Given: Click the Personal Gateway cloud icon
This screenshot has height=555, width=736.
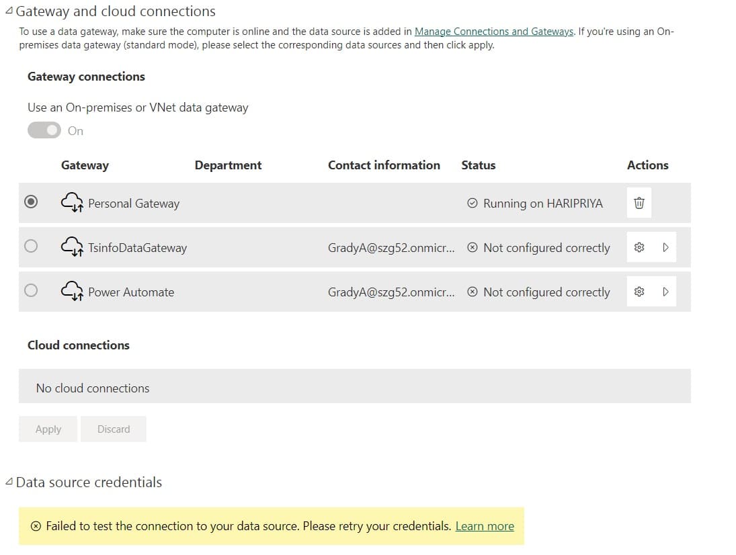Looking at the screenshot, I should [x=72, y=203].
